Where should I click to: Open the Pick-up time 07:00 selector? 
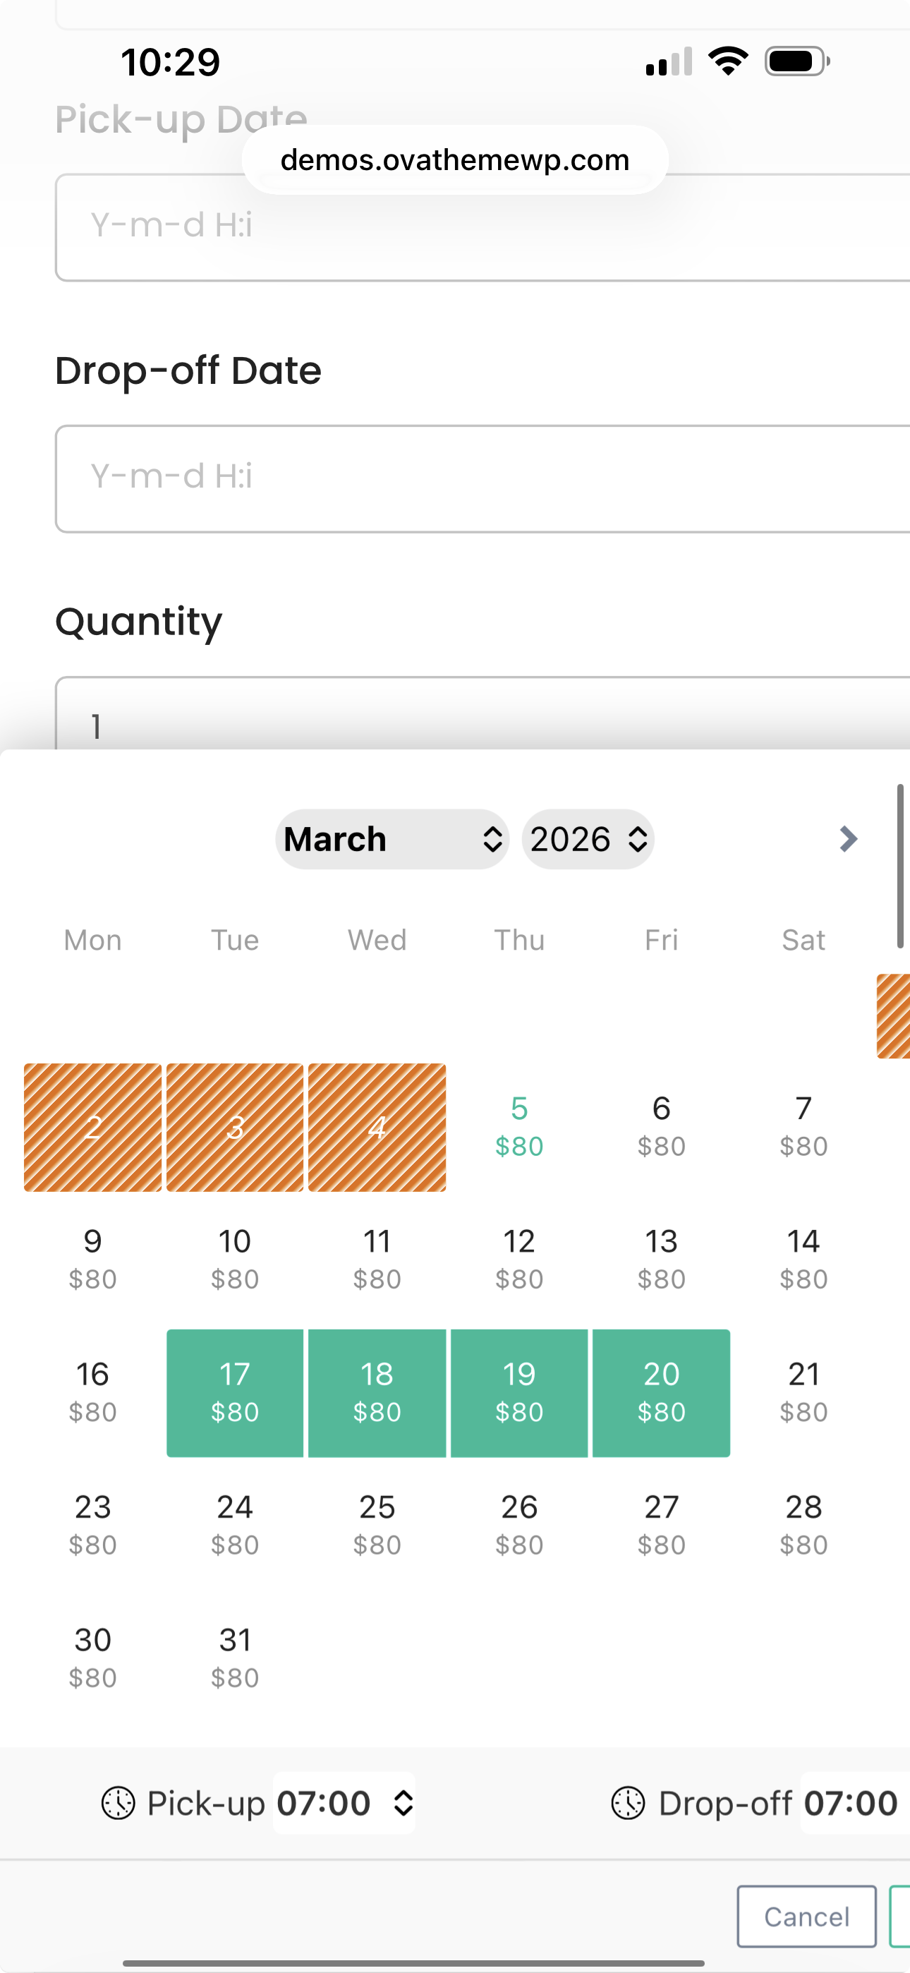[x=345, y=1803]
